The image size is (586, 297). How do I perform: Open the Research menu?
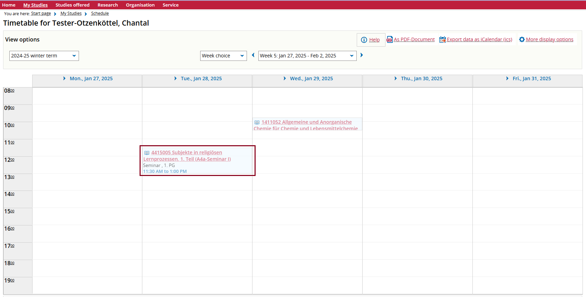click(x=108, y=5)
